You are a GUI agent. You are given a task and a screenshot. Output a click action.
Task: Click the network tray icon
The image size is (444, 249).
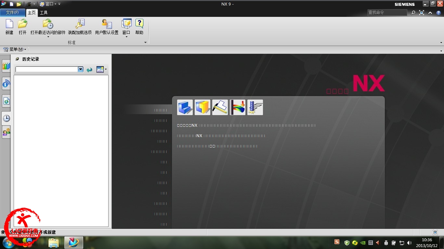(x=402, y=243)
